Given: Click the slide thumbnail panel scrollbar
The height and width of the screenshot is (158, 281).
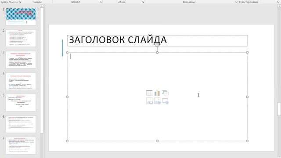Looking at the screenshot, I should click(x=42, y=71).
